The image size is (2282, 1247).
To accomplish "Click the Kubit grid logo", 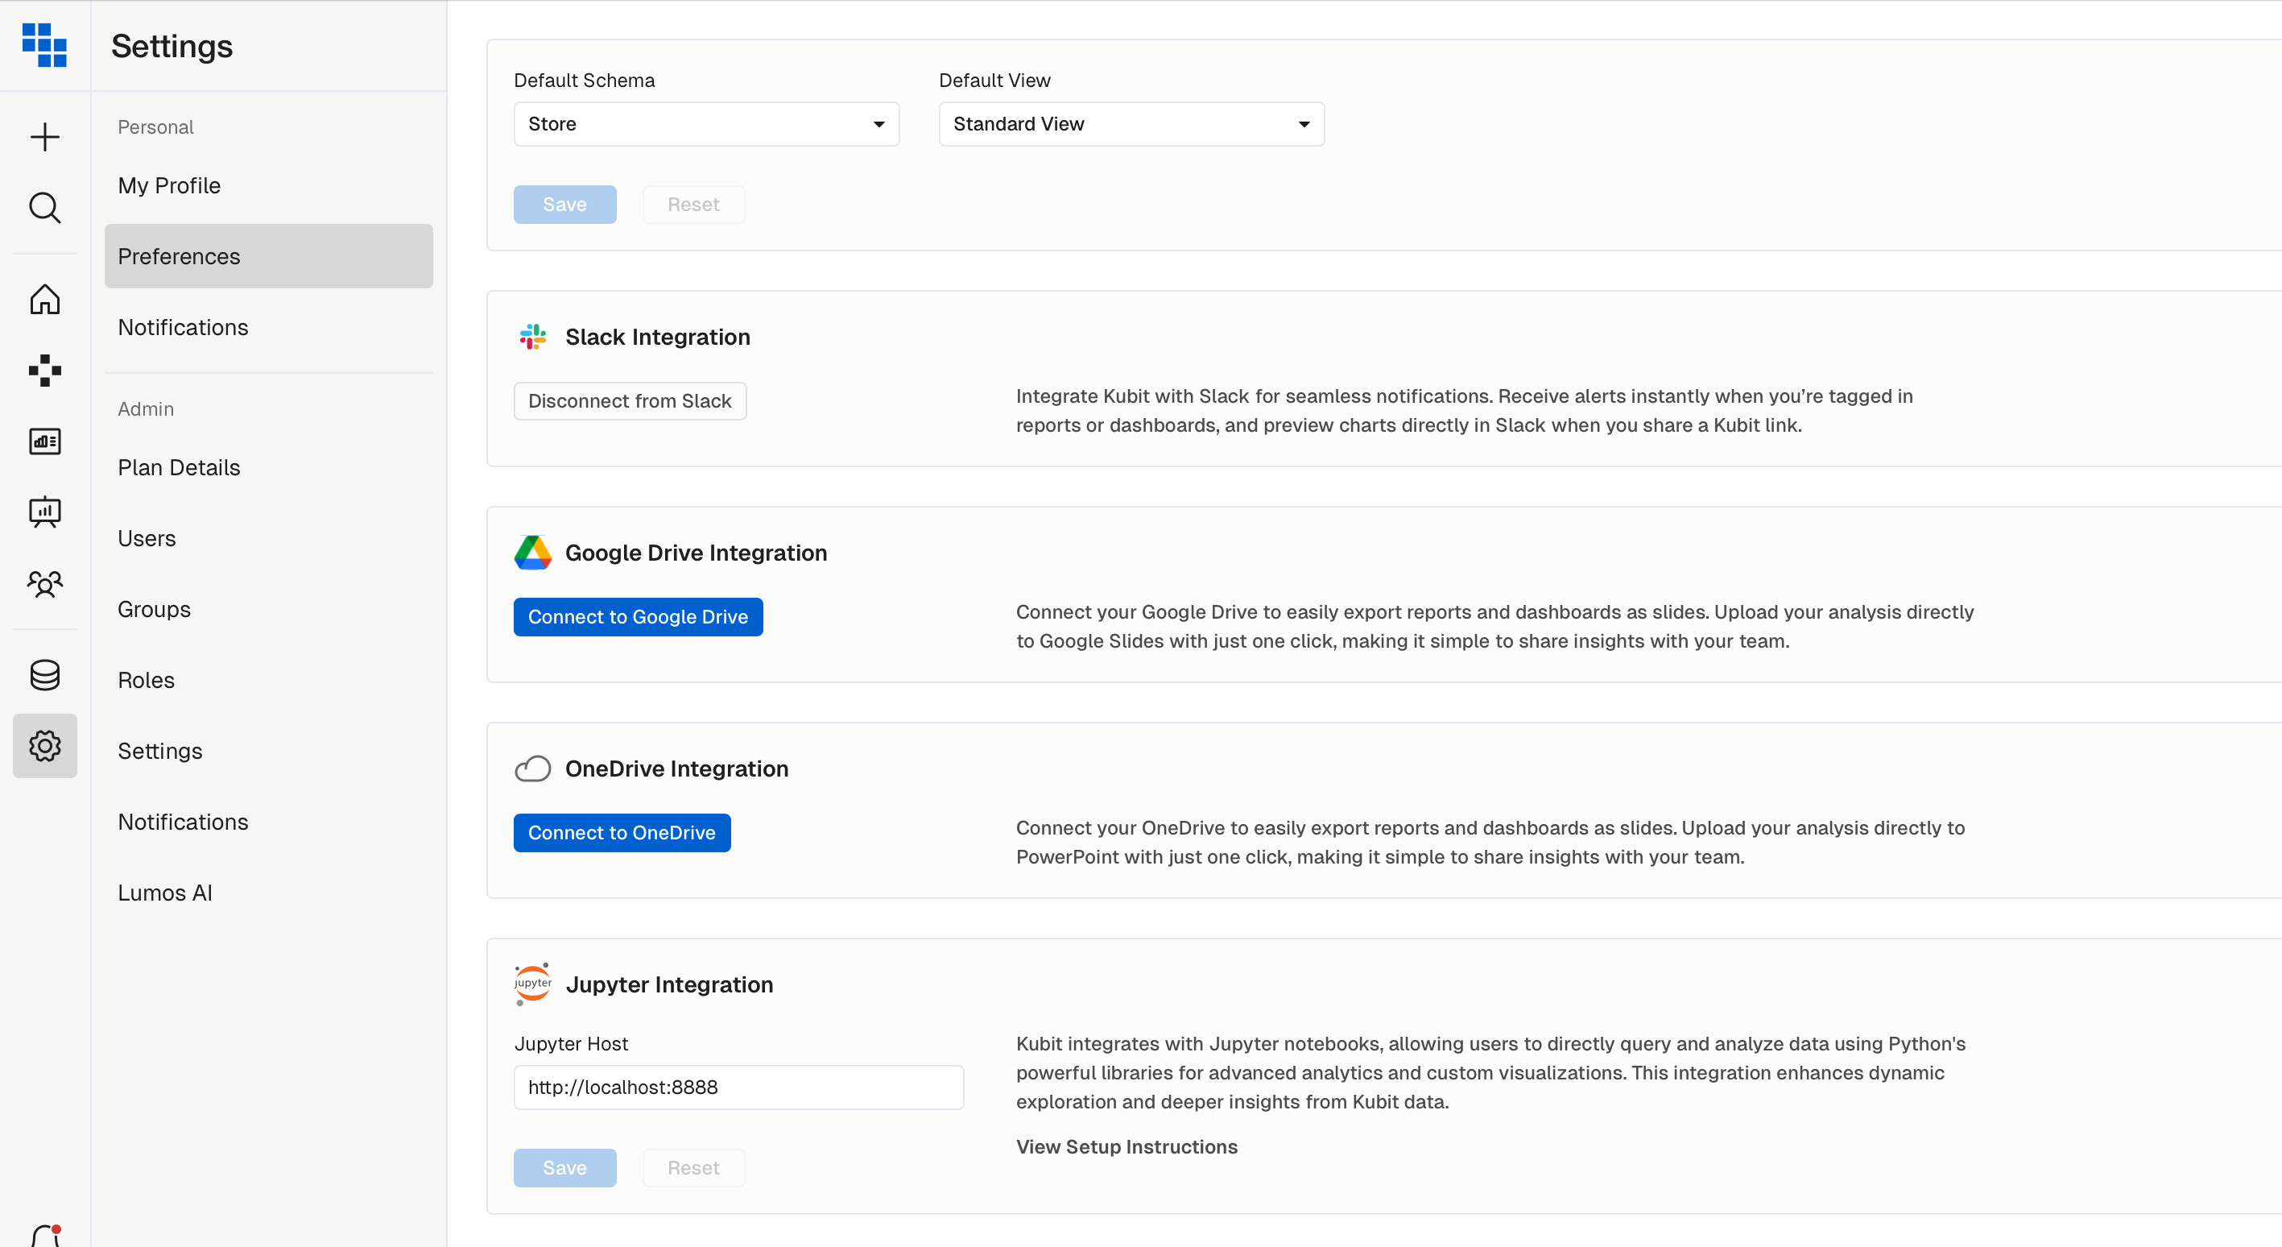I will [44, 44].
